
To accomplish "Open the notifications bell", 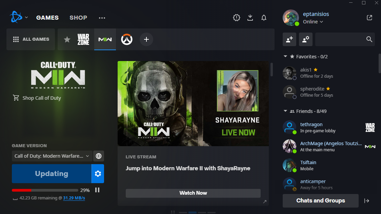I will [264, 18].
